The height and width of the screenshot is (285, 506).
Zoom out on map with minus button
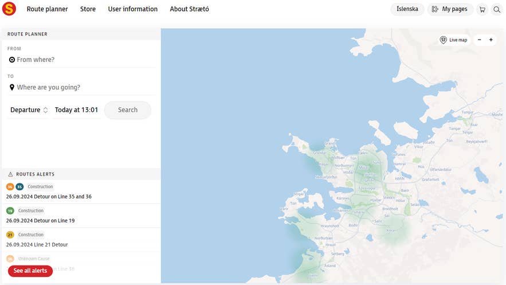point(480,40)
